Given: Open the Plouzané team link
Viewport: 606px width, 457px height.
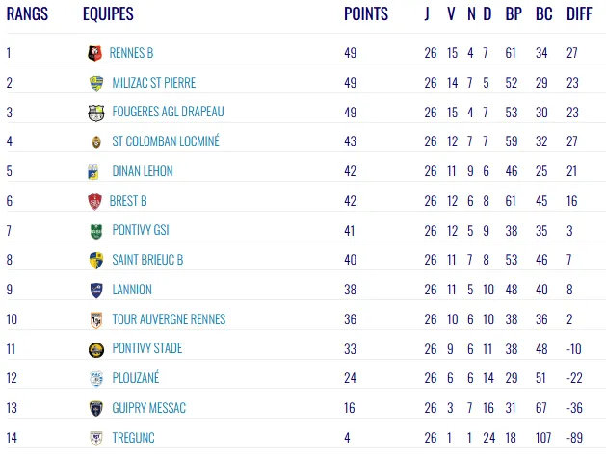Looking at the screenshot, I should (x=136, y=378).
